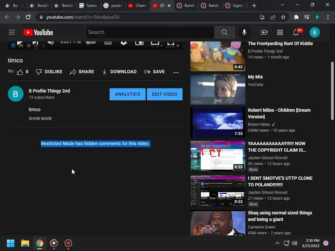This screenshot has width=335, height=251.
Task: Open the YouTube hamburger guide menu
Action: click(x=12, y=32)
